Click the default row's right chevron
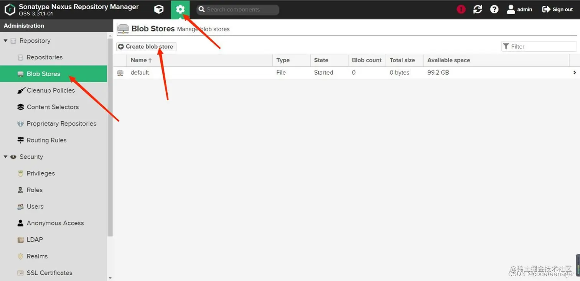 [x=574, y=72]
